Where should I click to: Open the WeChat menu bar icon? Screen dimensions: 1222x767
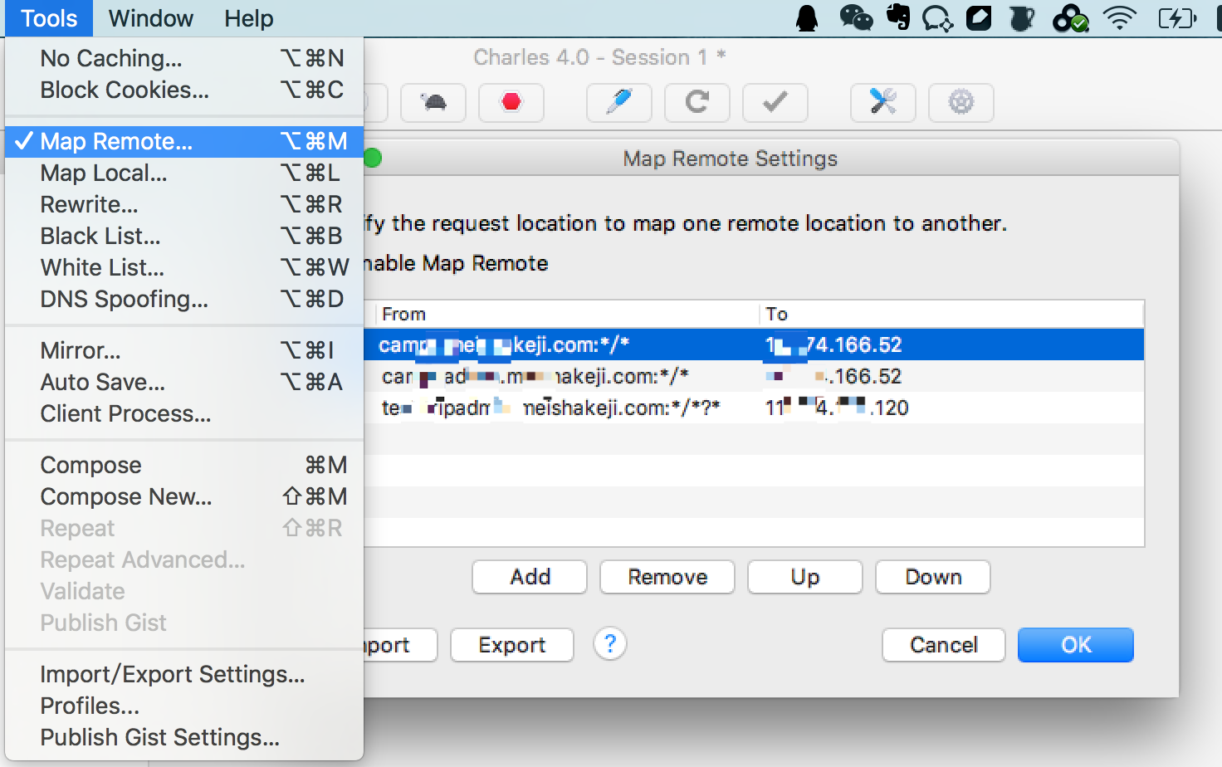point(856,18)
